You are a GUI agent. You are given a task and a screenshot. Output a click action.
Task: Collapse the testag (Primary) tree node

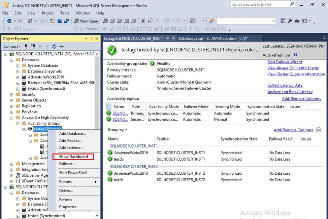[x=24, y=129]
